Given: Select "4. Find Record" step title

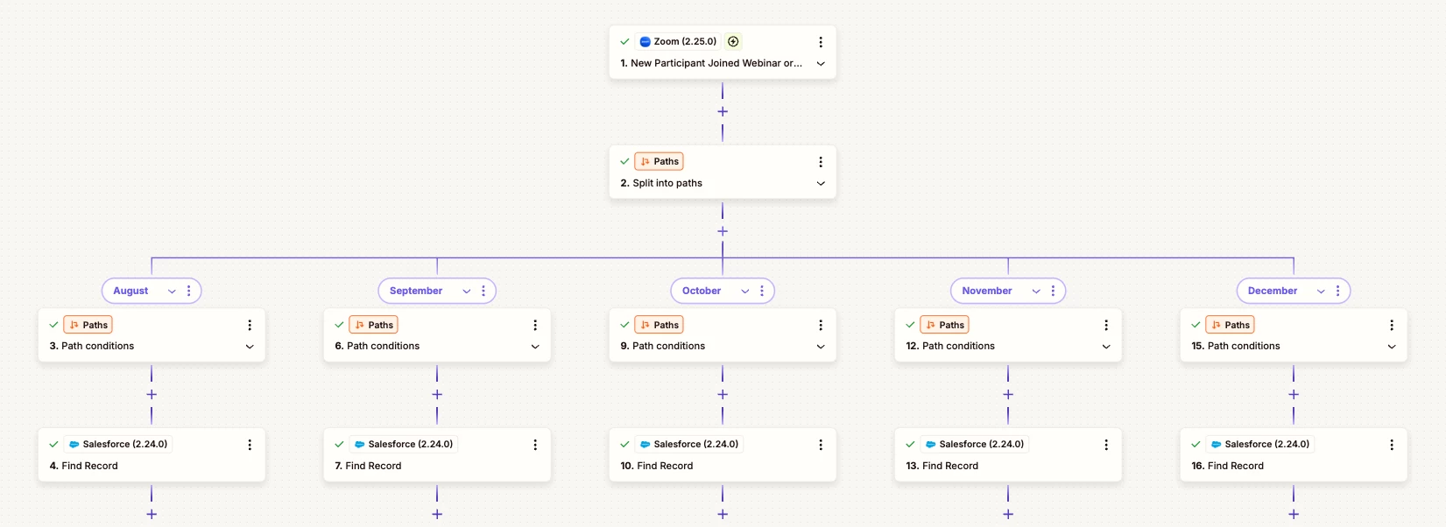Looking at the screenshot, I should 83,466.
